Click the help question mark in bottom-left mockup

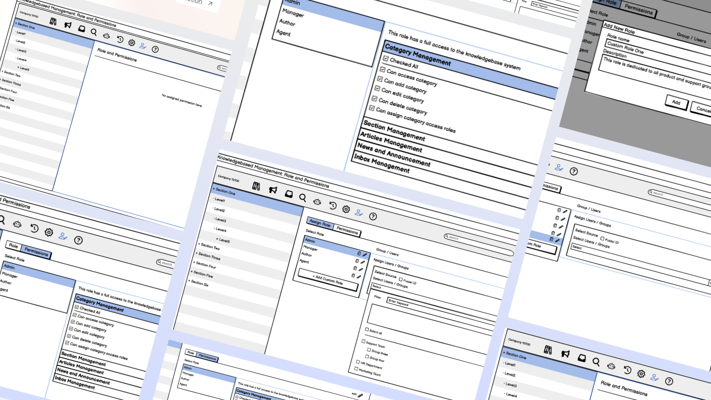(78, 240)
